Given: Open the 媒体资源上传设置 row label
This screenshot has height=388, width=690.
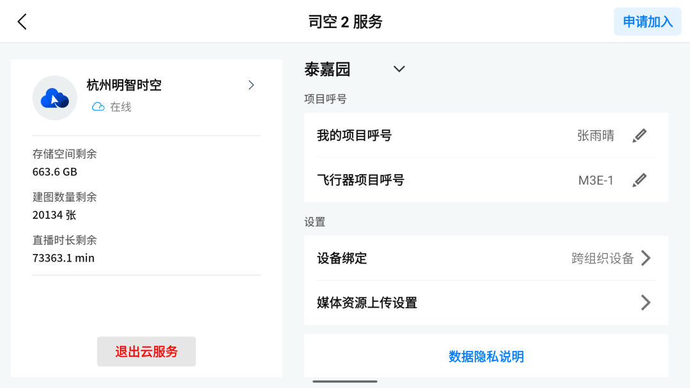Looking at the screenshot, I should 367,302.
